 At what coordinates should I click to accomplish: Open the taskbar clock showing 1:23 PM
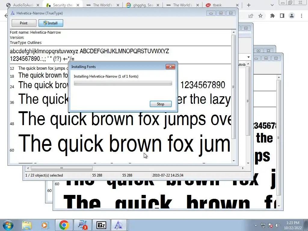click(293, 225)
